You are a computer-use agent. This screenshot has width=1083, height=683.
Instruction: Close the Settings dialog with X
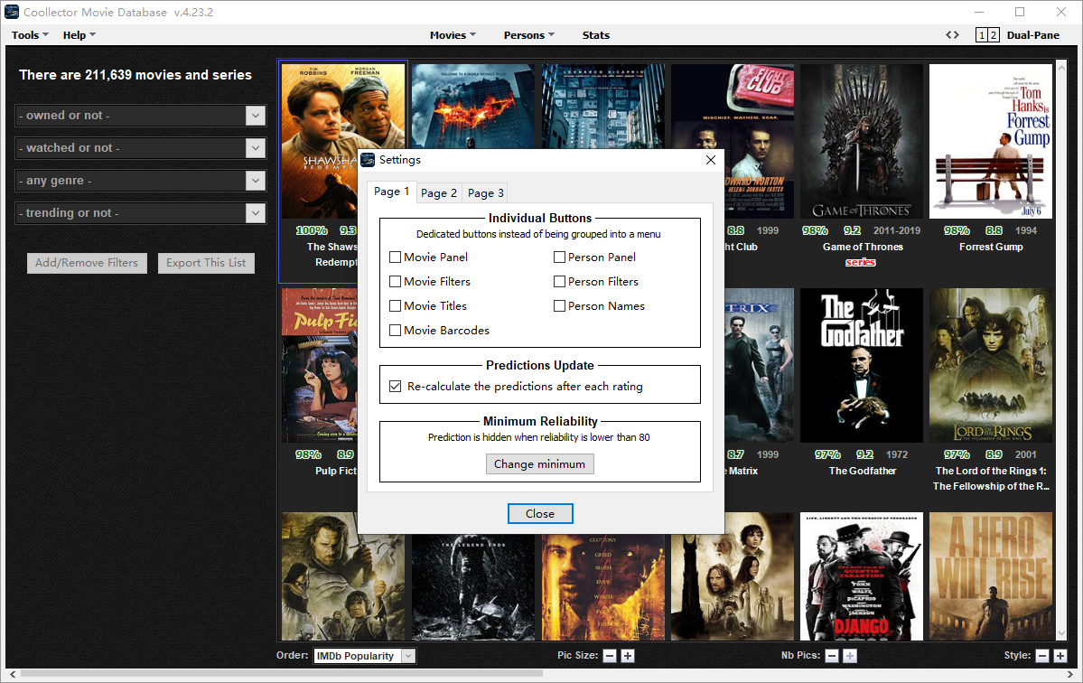(x=710, y=160)
